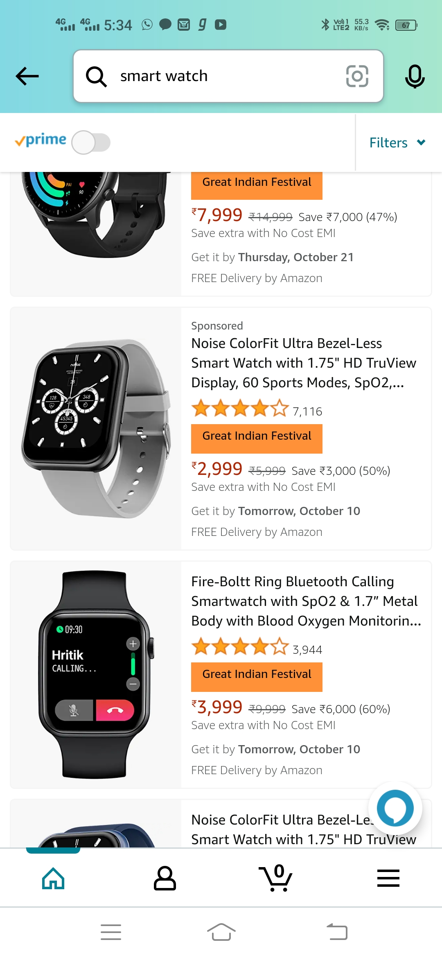Expand the Filters dropdown

click(x=397, y=142)
